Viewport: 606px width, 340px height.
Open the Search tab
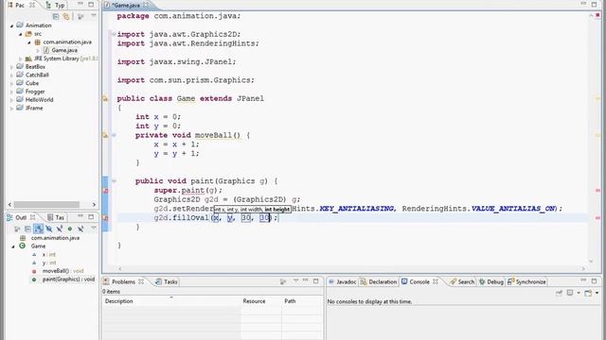point(462,281)
